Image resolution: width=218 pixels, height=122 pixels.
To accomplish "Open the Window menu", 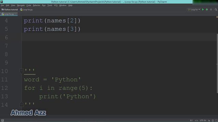I will pyautogui.click(x=63, y=5).
